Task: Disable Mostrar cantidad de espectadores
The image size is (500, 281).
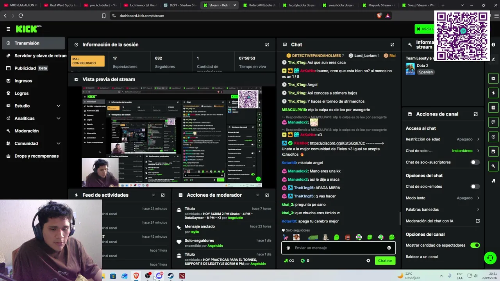Action: pyautogui.click(x=475, y=245)
